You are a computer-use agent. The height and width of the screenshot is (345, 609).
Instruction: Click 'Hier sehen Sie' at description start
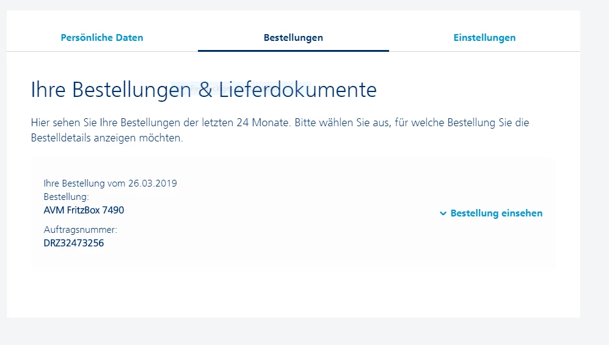point(64,123)
